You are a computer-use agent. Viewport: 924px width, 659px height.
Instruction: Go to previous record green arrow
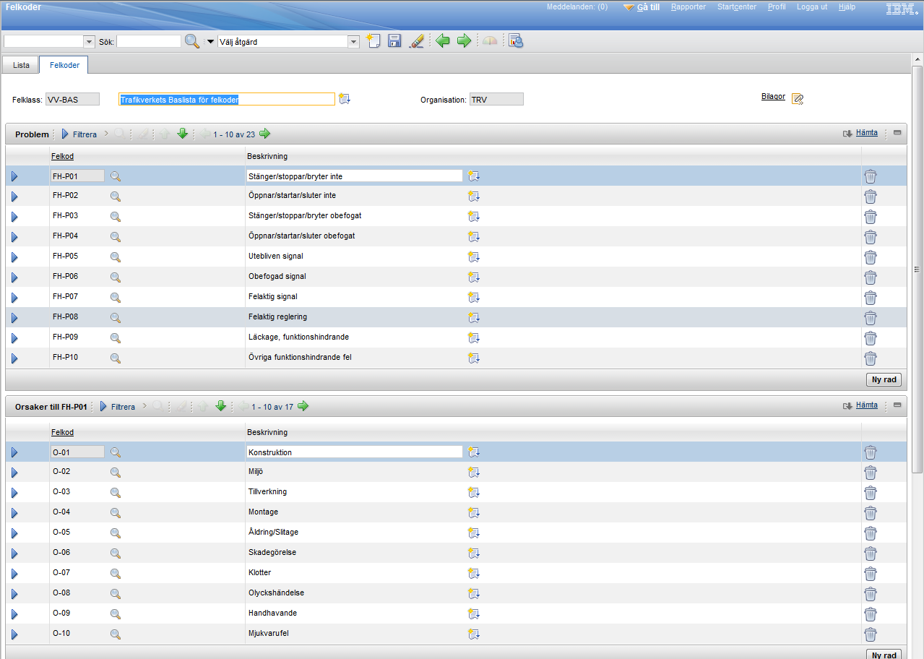tap(443, 41)
